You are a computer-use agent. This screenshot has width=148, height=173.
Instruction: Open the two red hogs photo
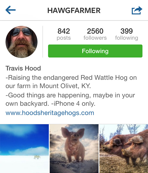pos(124,148)
